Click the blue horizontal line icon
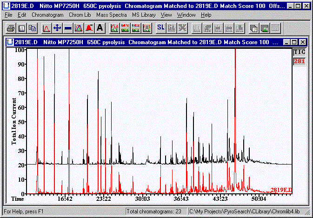313x218 pixels. [x=68, y=28]
